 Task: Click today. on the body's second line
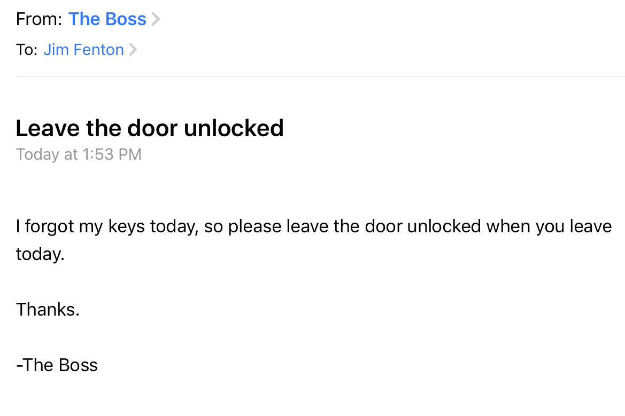coord(40,254)
